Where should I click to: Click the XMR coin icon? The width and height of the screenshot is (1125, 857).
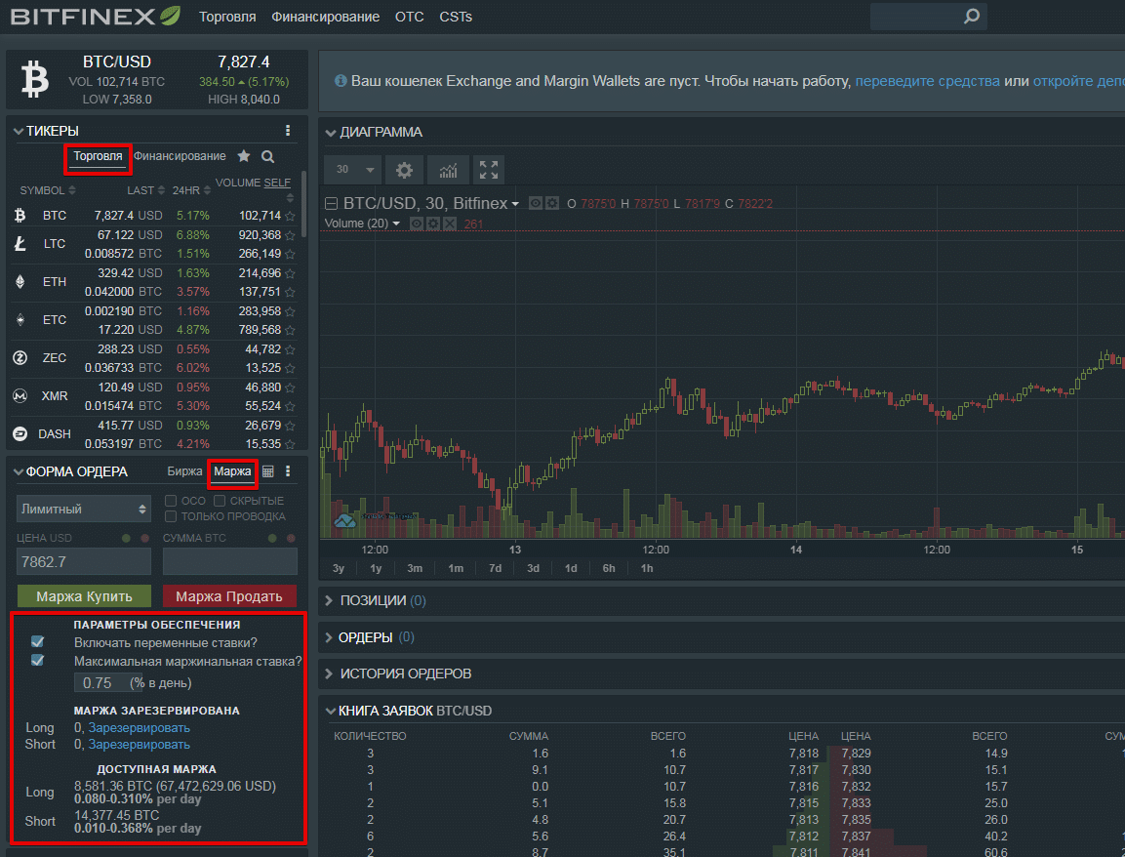coord(20,395)
